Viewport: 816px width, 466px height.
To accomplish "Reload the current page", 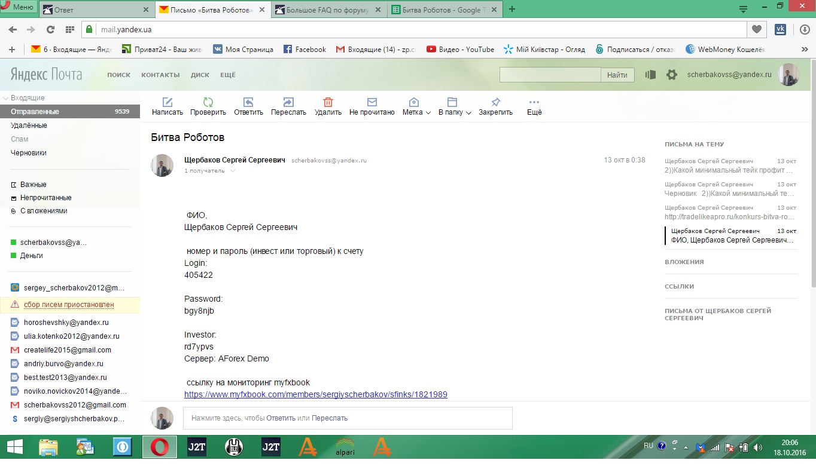I will 50,29.
